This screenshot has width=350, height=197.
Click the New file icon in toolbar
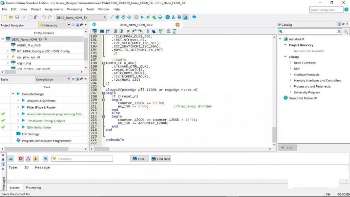tap(5, 17)
